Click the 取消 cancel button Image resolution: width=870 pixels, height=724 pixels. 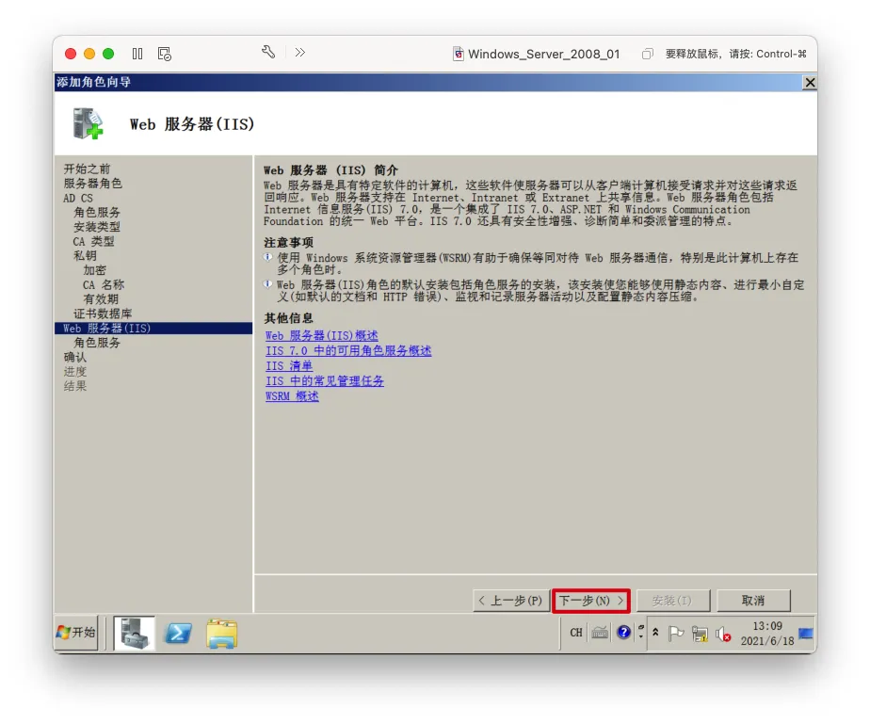[753, 601]
